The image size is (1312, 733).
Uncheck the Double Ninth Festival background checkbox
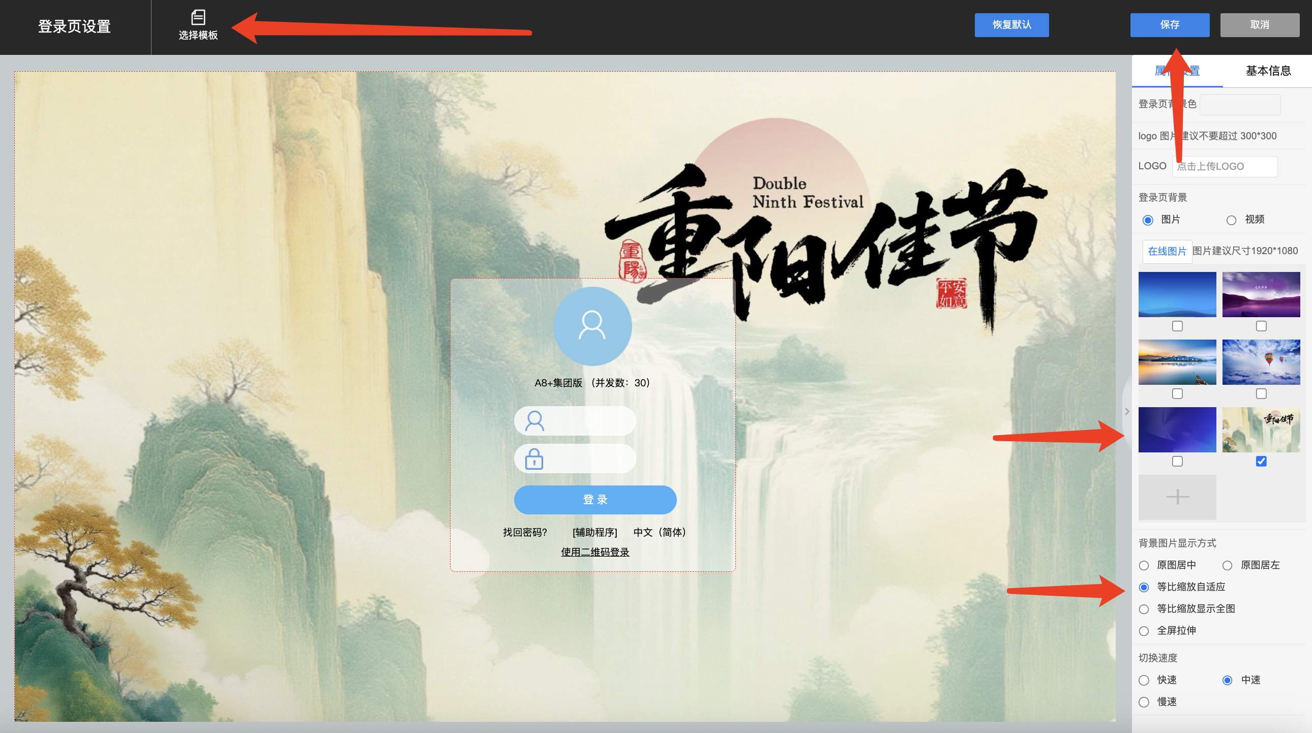1261,461
